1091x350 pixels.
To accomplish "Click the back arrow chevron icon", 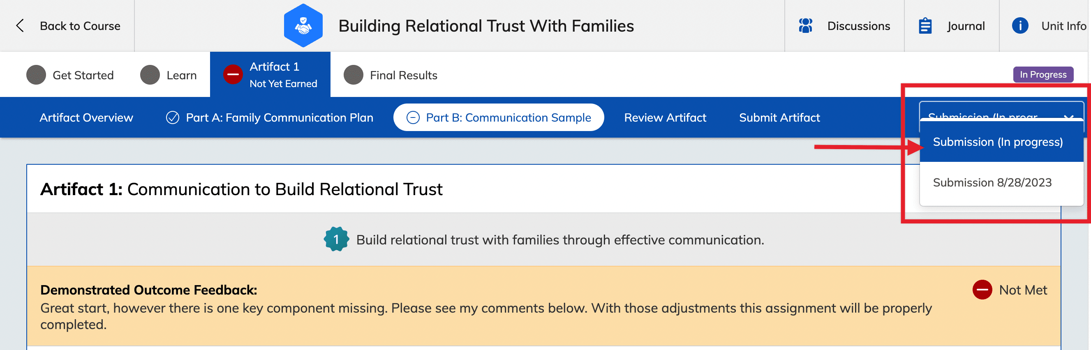I will (x=19, y=26).
